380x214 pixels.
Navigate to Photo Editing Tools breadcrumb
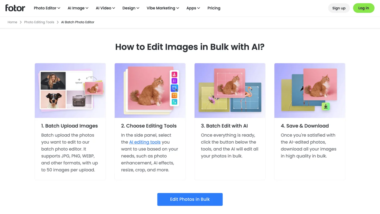tap(39, 22)
